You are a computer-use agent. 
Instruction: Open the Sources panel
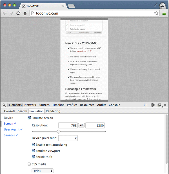(x=44, y=105)
